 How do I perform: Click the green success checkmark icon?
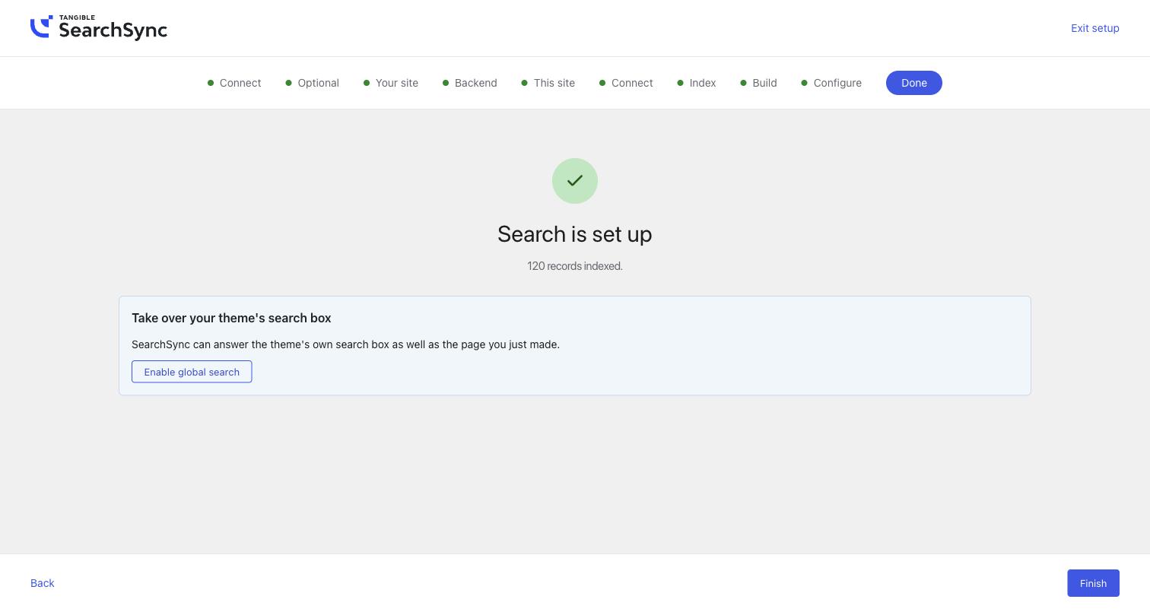coord(575,181)
